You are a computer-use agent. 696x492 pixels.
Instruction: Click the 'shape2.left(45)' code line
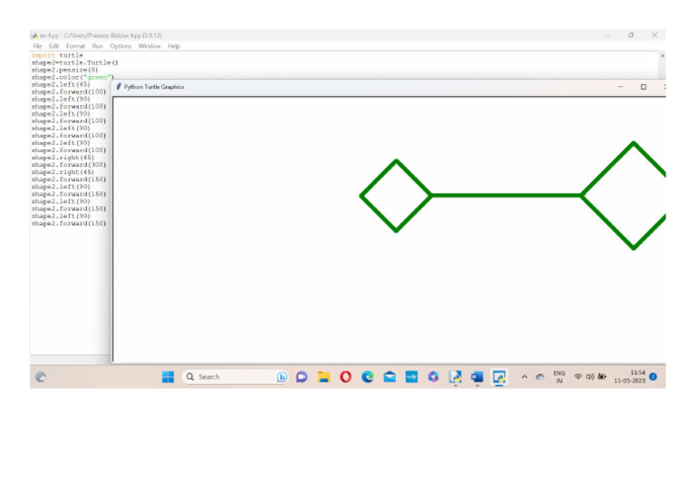click(61, 84)
